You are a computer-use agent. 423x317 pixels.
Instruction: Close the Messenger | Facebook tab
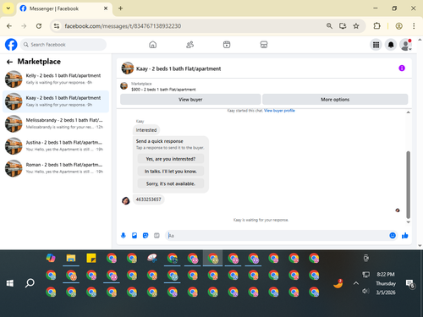pos(106,8)
